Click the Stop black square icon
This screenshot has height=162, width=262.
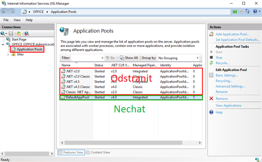pyautogui.click(x=212, y=58)
